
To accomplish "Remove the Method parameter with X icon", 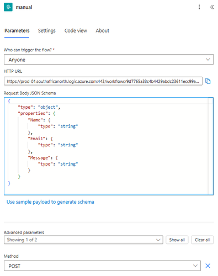I will tap(208, 266).
